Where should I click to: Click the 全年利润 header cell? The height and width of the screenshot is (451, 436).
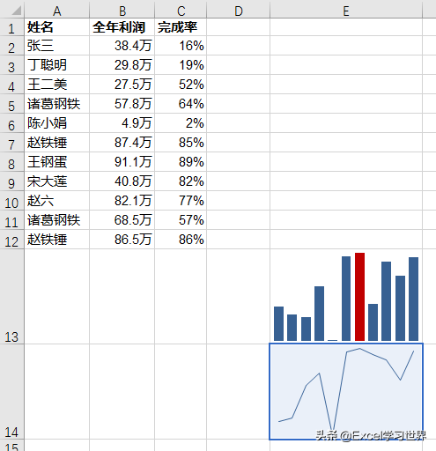click(122, 27)
